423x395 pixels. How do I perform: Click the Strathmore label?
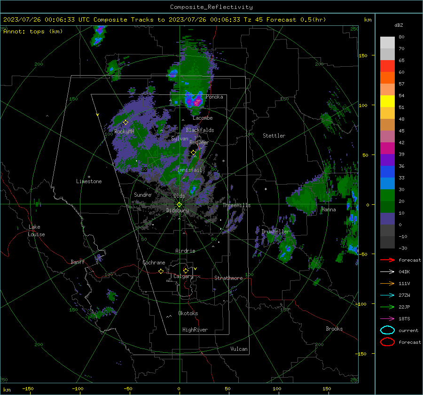228,278
